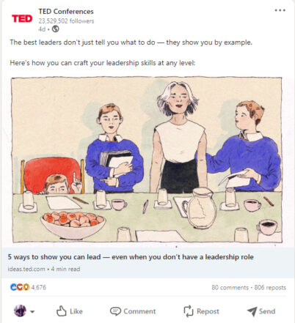Open TED Conferences page name link
The height and width of the screenshot is (323, 295).
(x=66, y=12)
